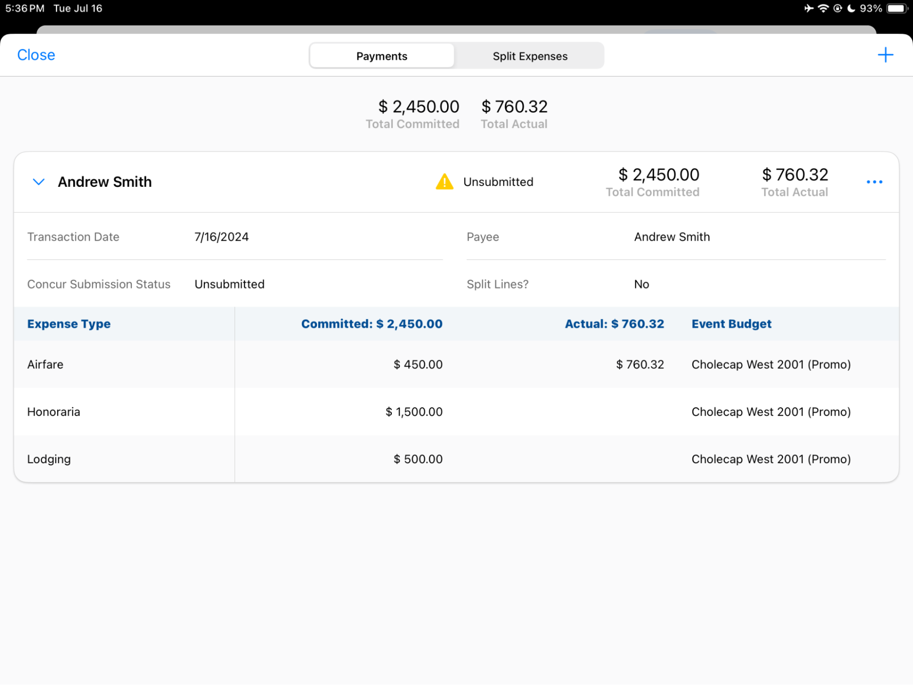Close the payments sheet
The image size is (913, 685).
click(36, 55)
